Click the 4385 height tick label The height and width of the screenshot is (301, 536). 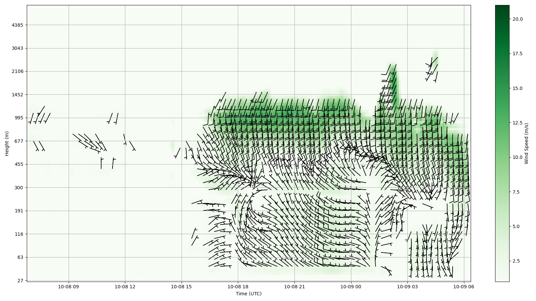click(18, 25)
